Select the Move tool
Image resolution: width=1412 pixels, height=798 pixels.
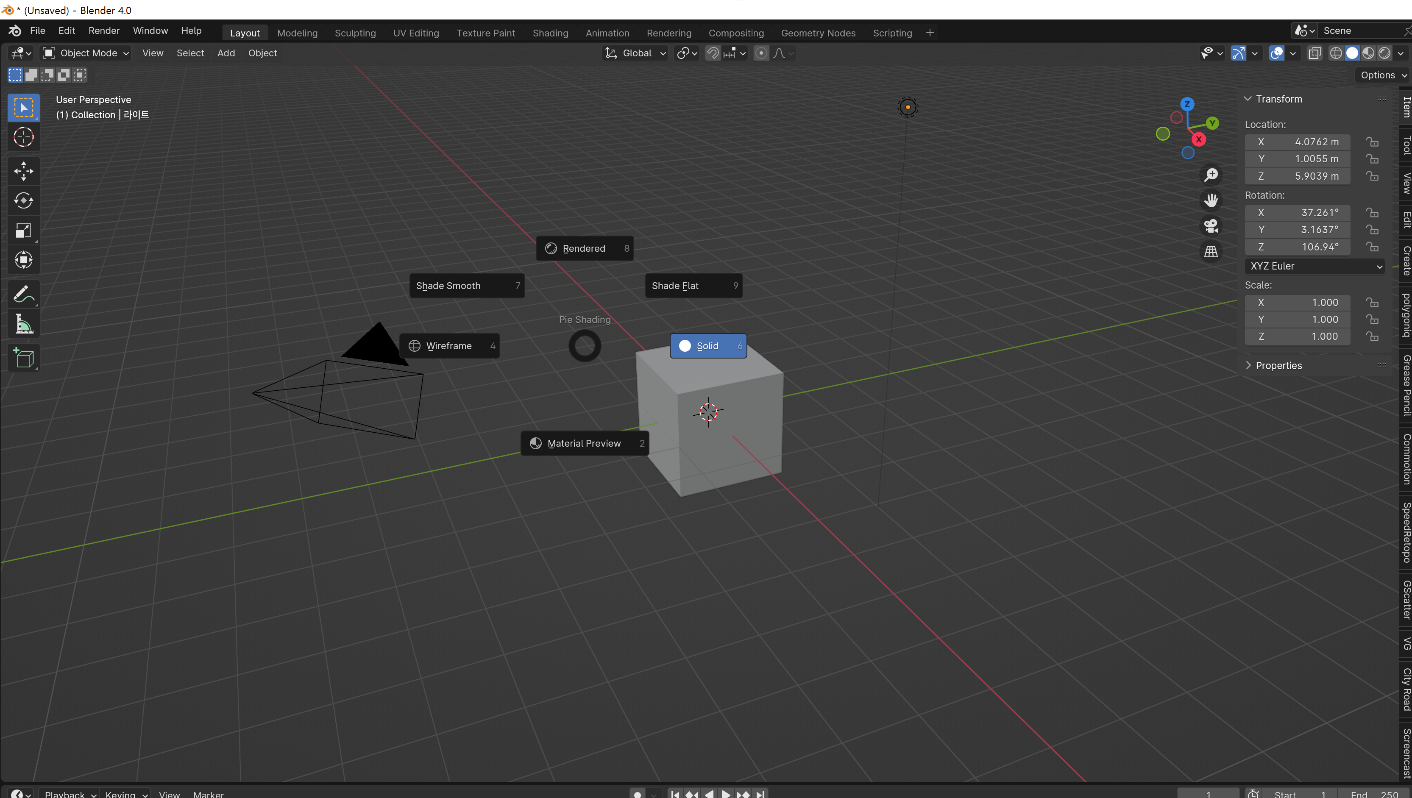24,171
